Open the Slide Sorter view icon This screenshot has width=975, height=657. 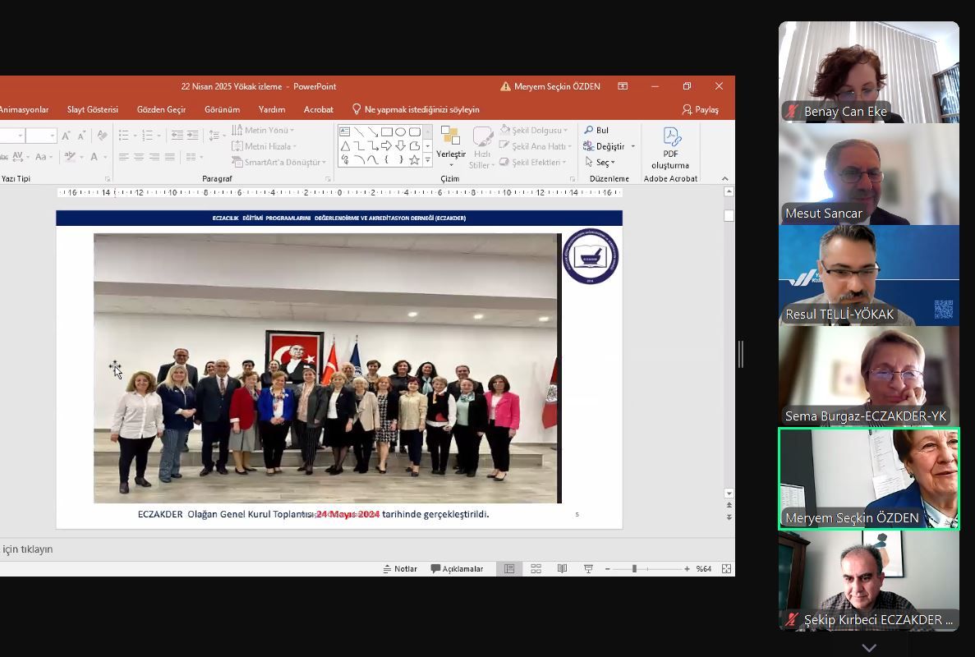point(536,568)
